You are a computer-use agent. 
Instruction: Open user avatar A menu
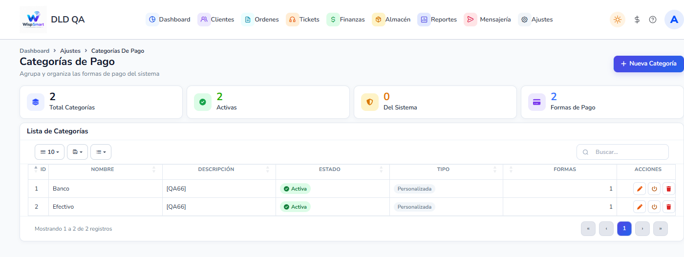click(674, 20)
